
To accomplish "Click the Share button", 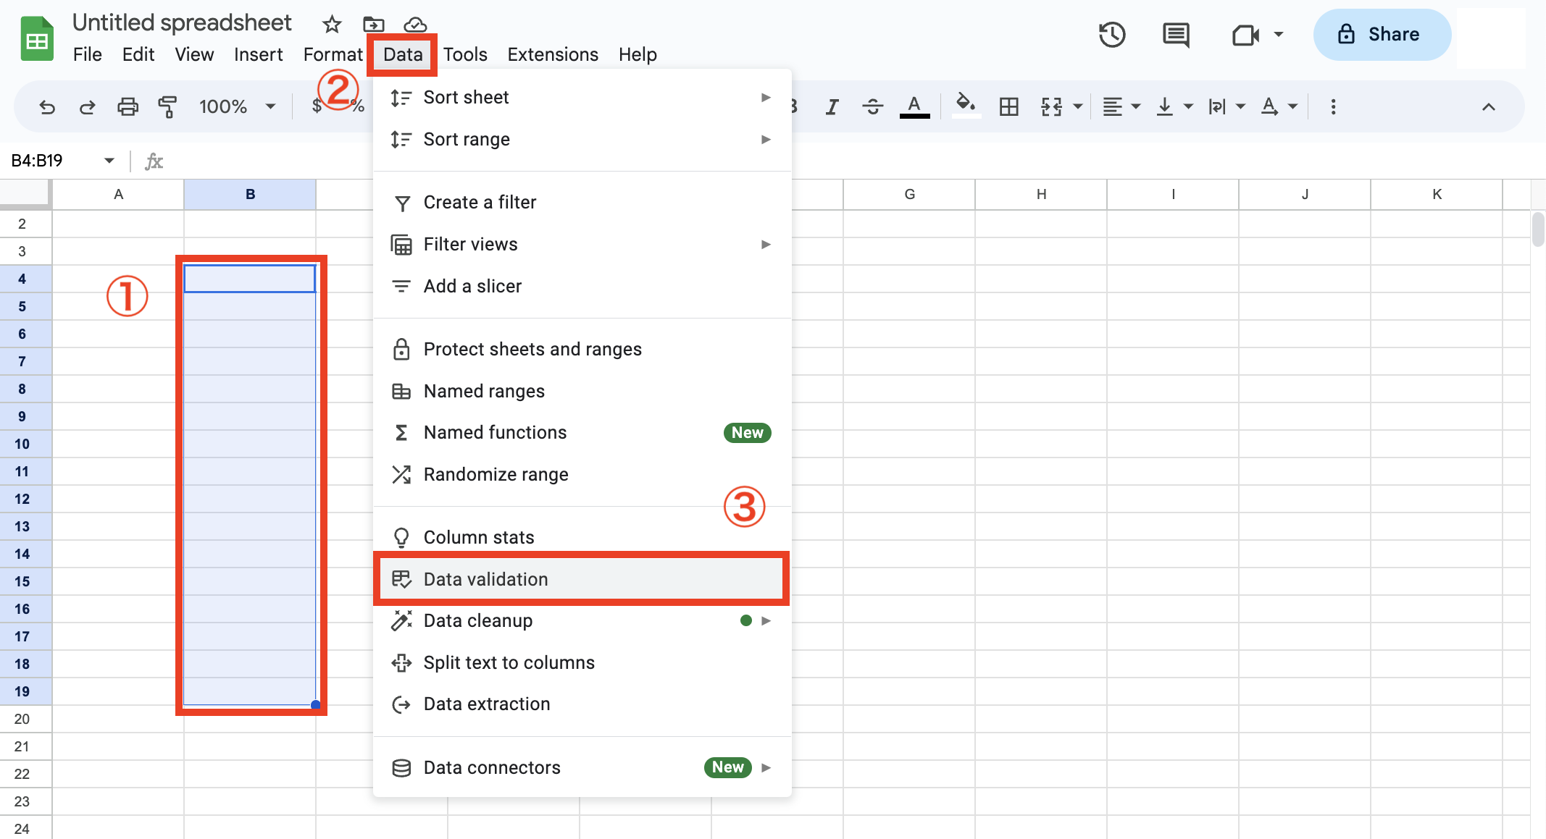I will click(x=1382, y=34).
